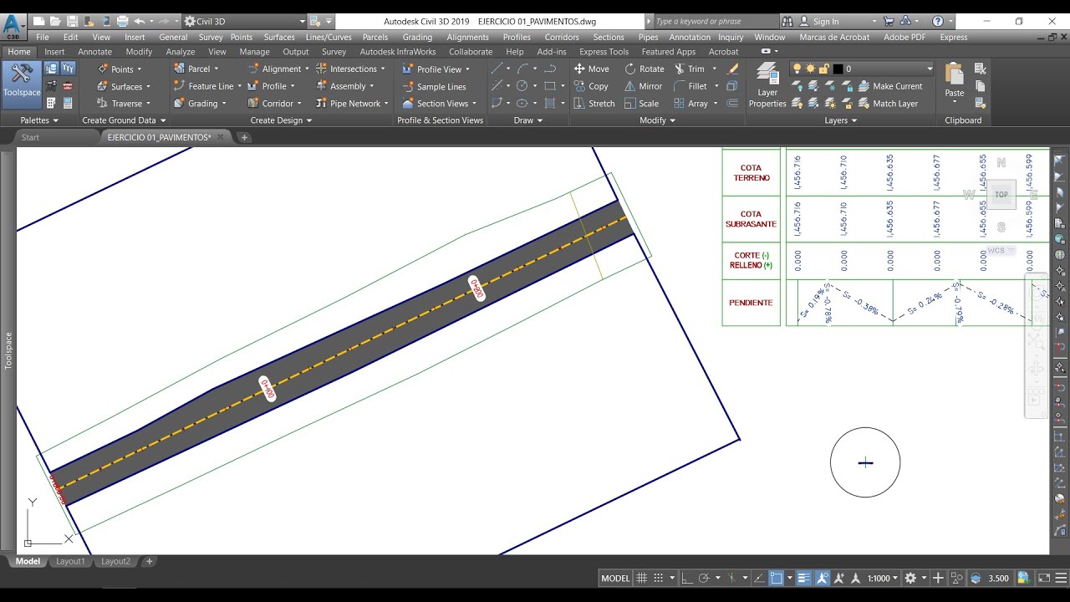1070x602 pixels.
Task: Create new drawing with New icon
Action: pos(38,21)
